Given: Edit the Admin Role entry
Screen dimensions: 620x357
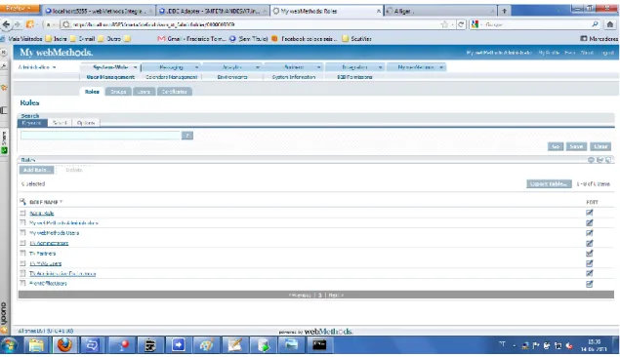Looking at the screenshot, I should coord(589,213).
